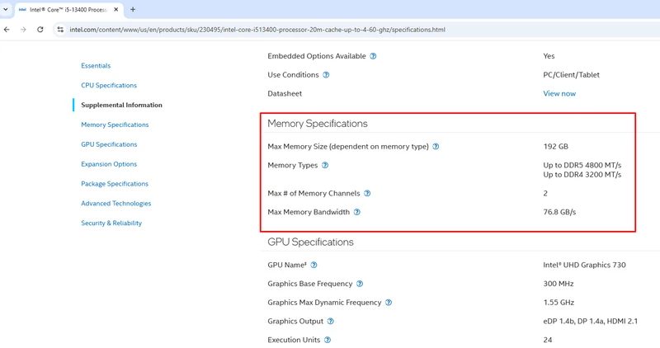Jump to Memory Specifications in sidebar
The image size is (660, 348).
(115, 125)
